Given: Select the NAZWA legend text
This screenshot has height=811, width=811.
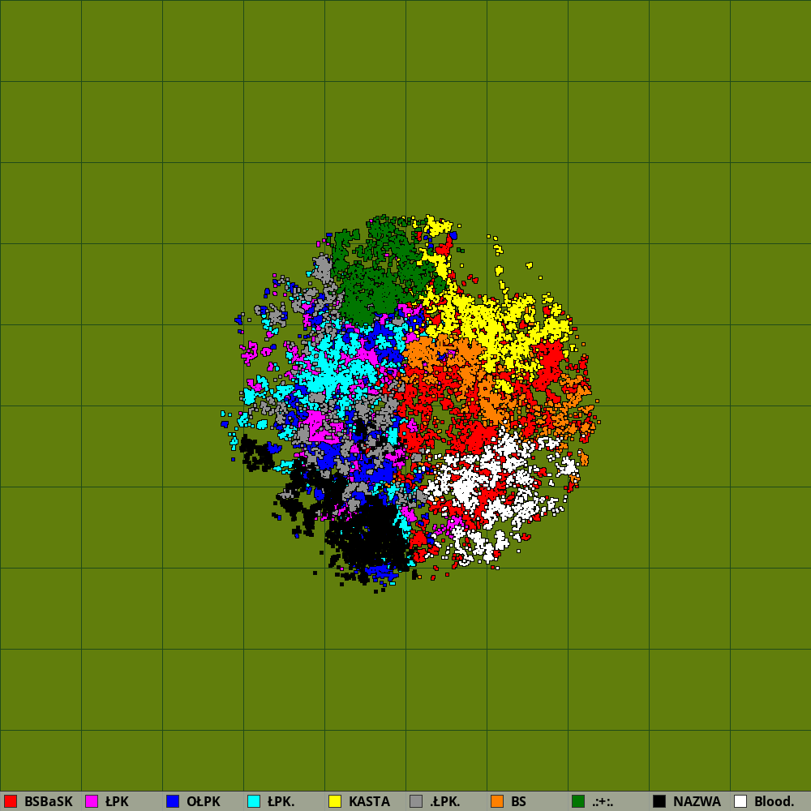Looking at the screenshot, I should (x=697, y=801).
